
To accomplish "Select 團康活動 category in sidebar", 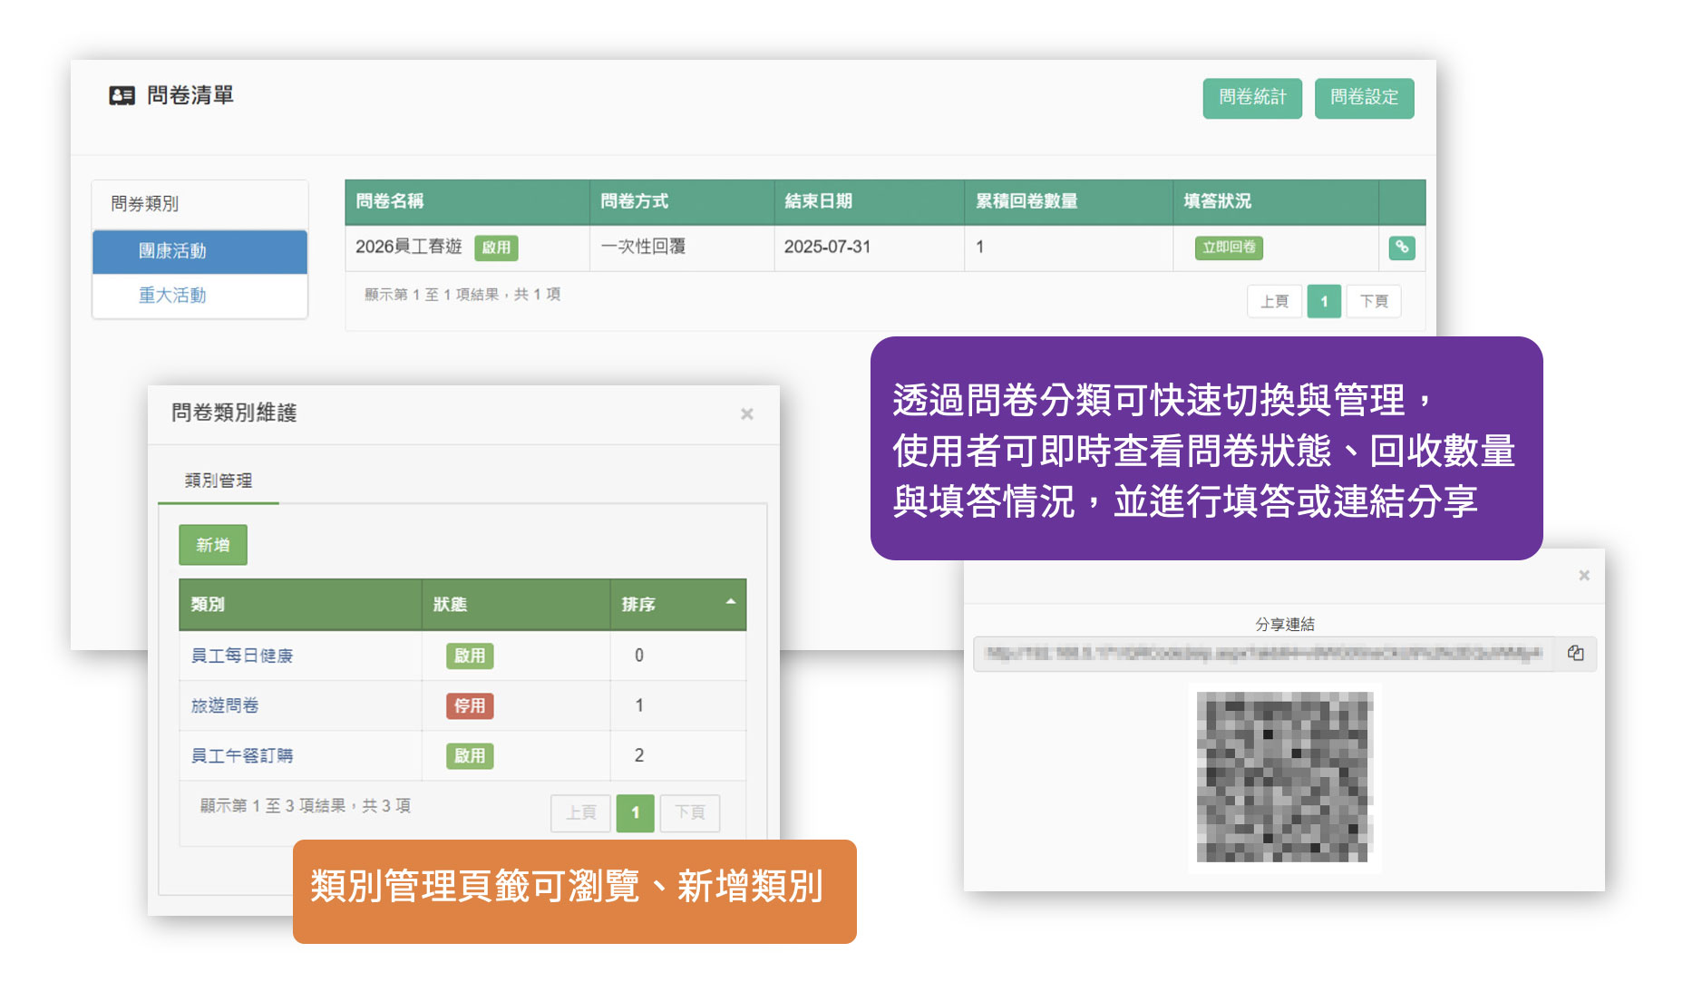I will click(x=172, y=251).
